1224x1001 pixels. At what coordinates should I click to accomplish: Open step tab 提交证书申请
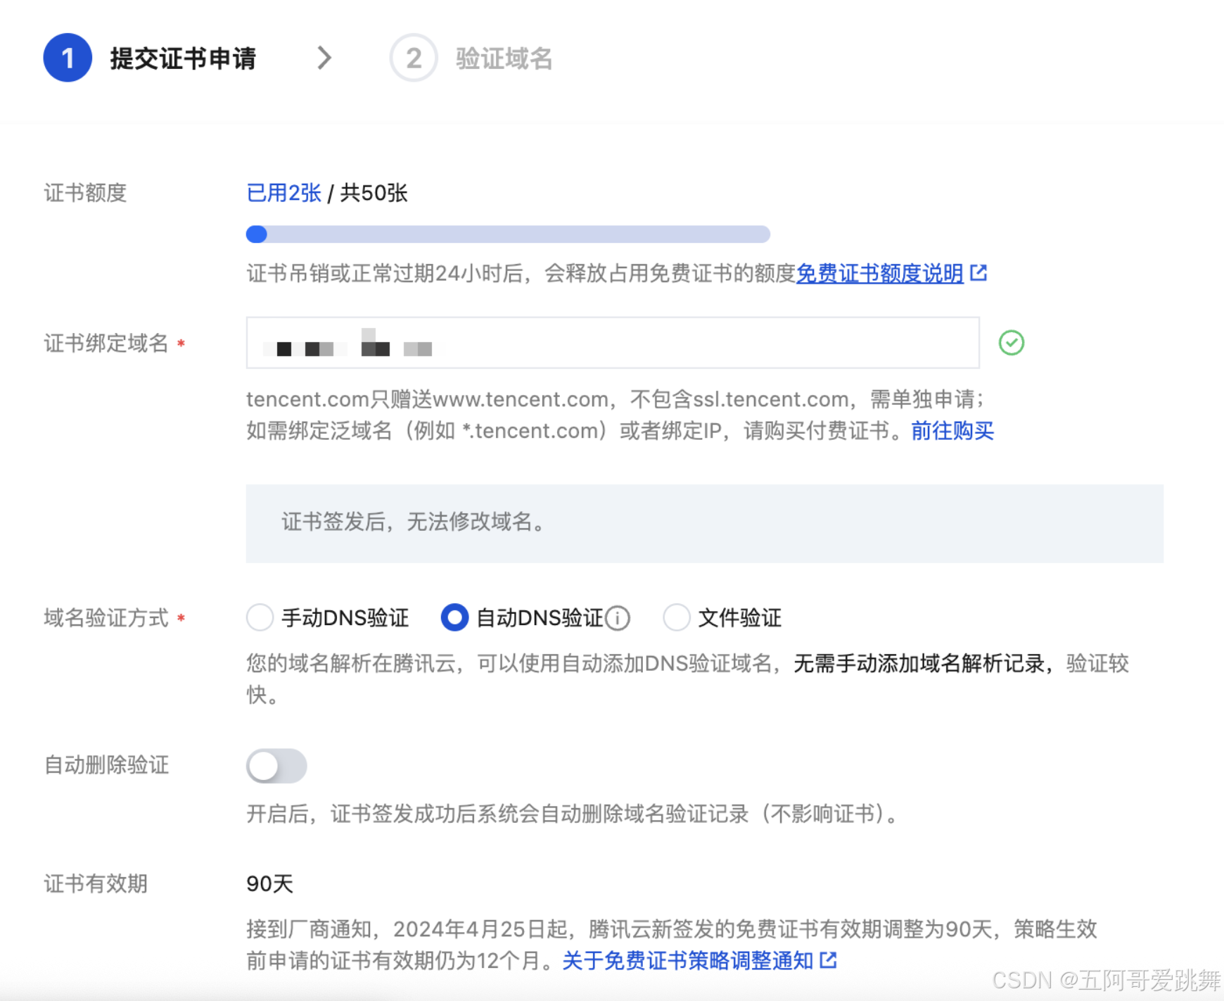(x=183, y=58)
